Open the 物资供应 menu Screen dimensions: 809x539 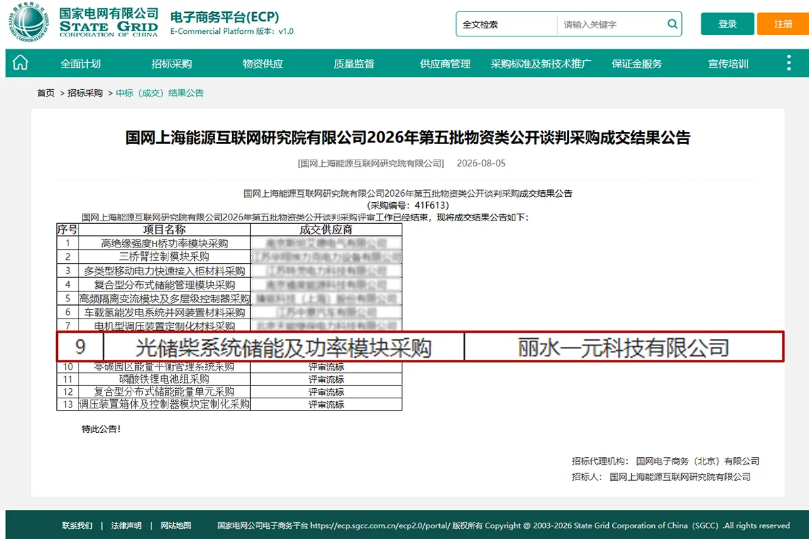tap(262, 64)
